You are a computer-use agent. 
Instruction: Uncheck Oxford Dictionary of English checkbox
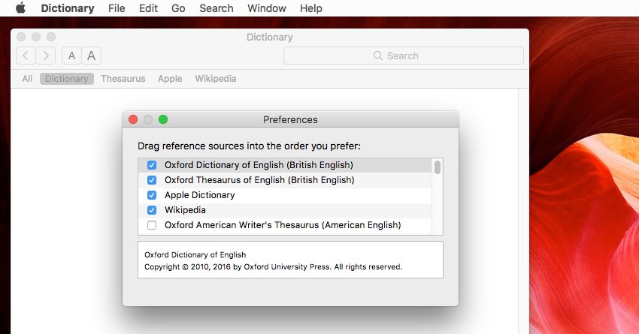point(152,165)
